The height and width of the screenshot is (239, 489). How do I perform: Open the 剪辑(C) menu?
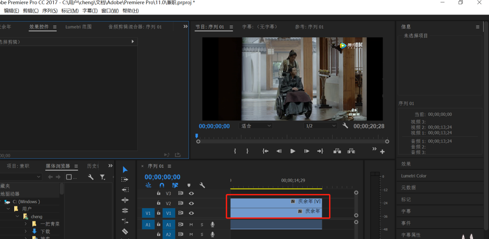31,11
